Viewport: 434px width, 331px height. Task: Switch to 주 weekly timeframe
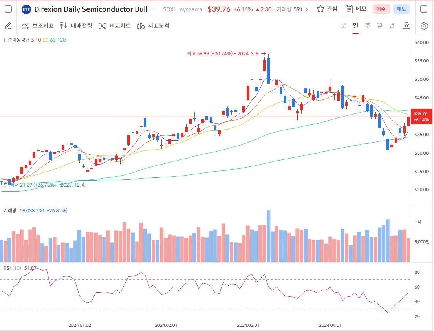(368, 26)
